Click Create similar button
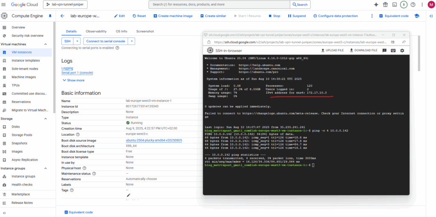 (213, 16)
